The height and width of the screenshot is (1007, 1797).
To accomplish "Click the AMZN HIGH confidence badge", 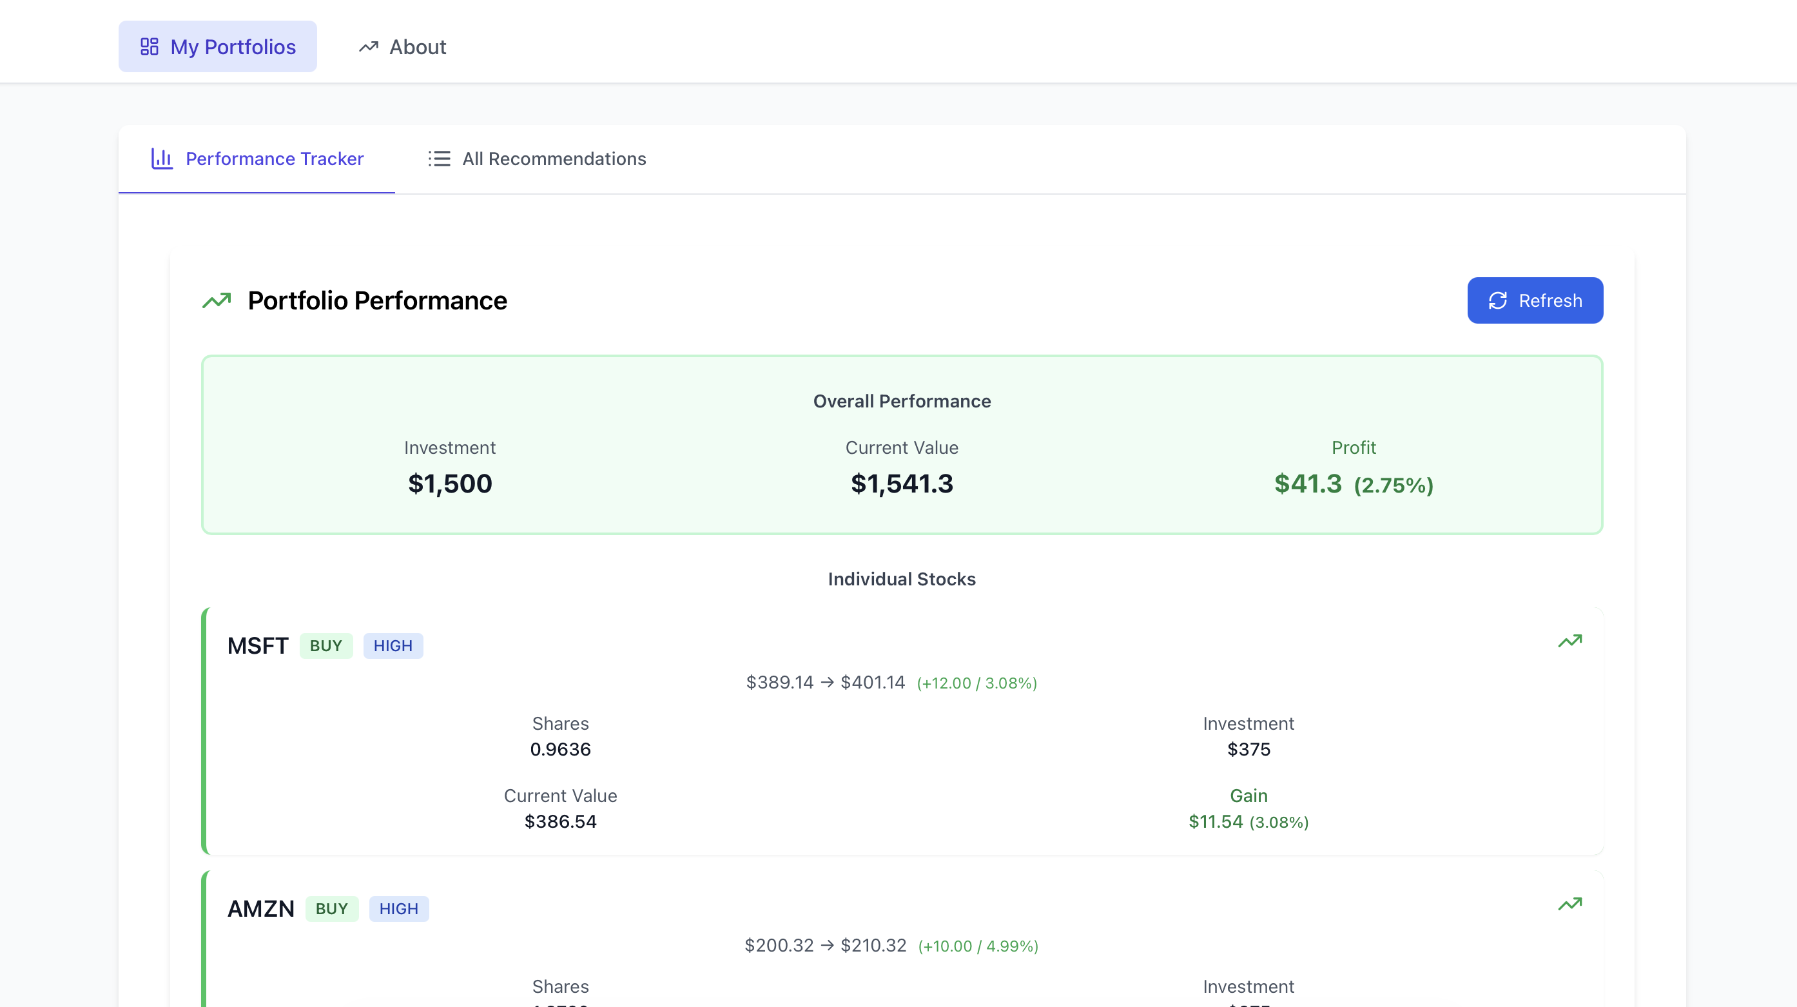I will tap(398, 909).
